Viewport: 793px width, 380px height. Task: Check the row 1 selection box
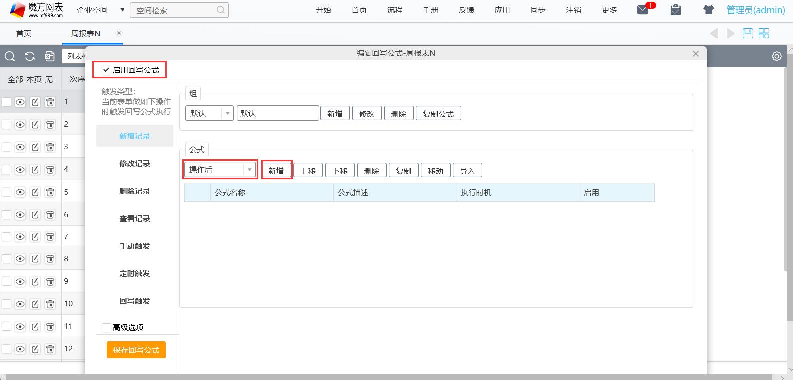[6, 102]
